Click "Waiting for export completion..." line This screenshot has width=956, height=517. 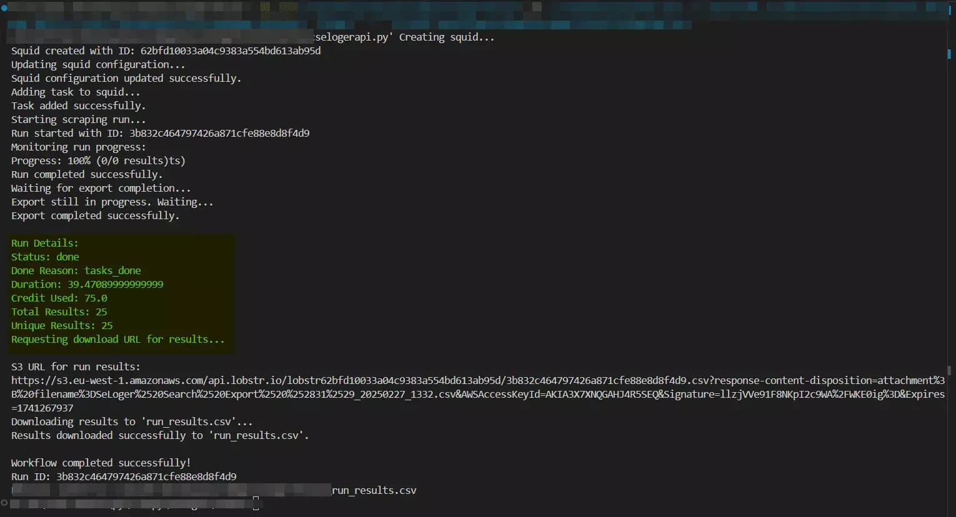(101, 189)
